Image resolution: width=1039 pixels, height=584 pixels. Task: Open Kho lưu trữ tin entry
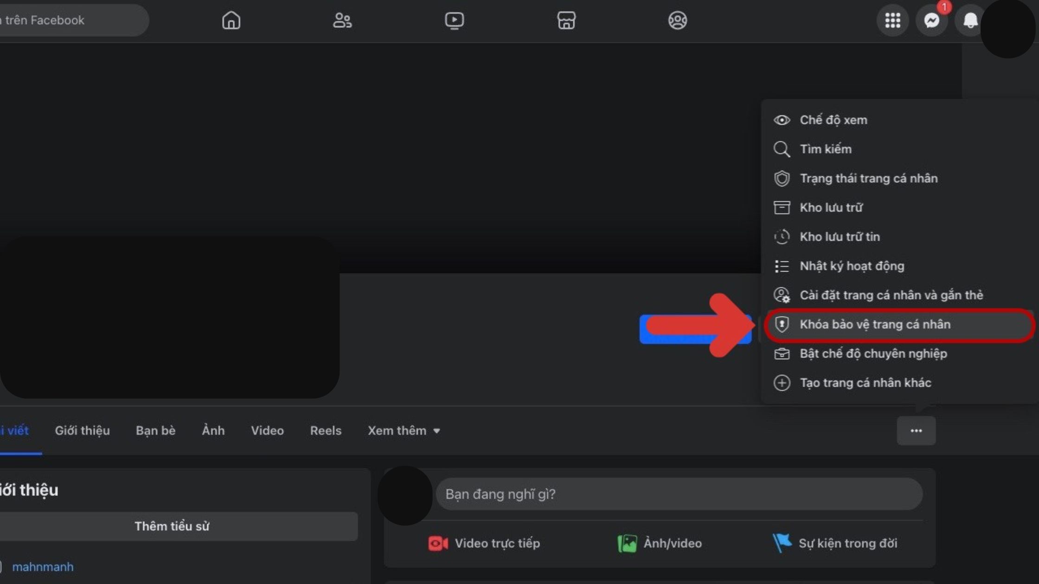tap(899, 237)
